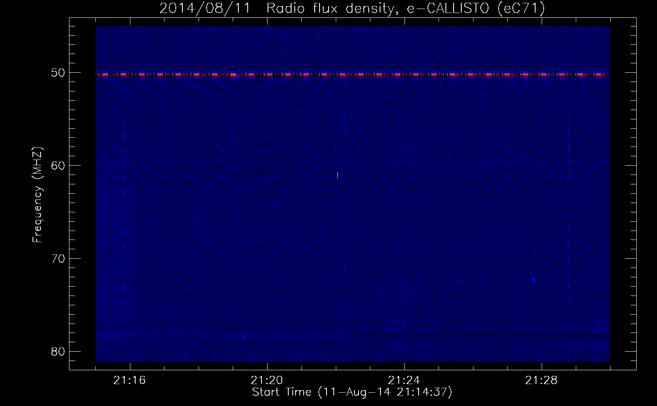Click the frequency tick label '80'
Screen dimensions: 657x406
pyautogui.click(x=58, y=352)
